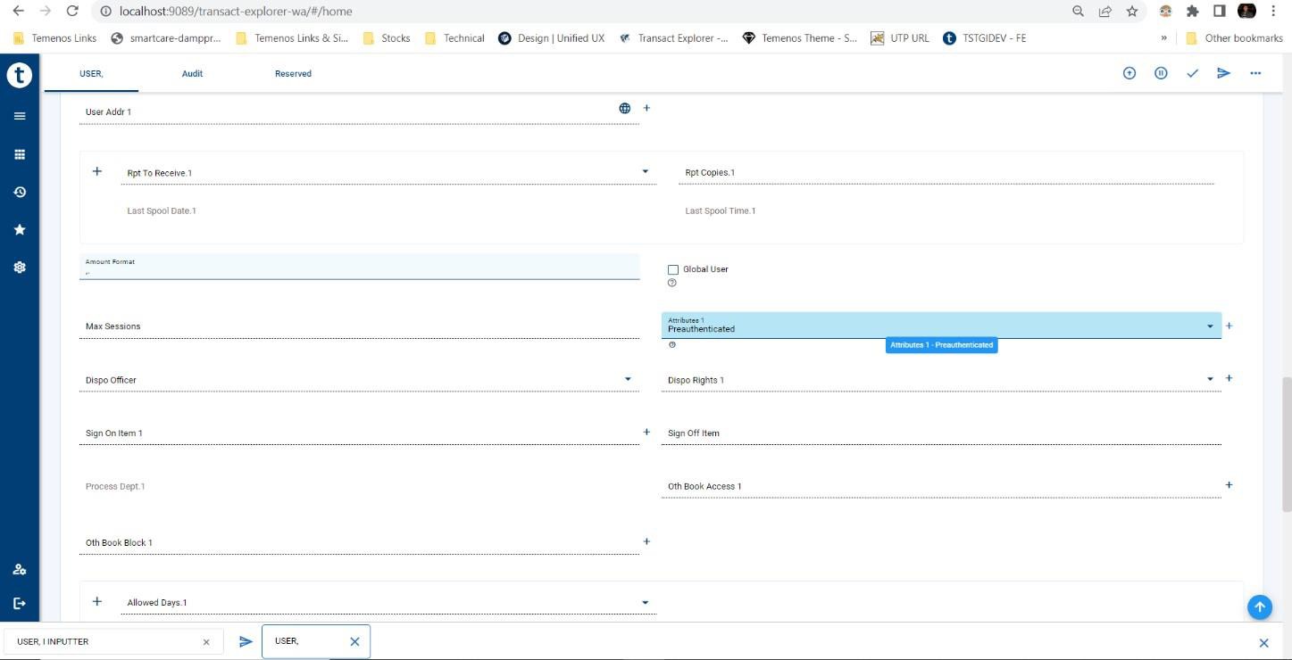Expand the Rpt To Receive.1 dropdown

(646, 171)
